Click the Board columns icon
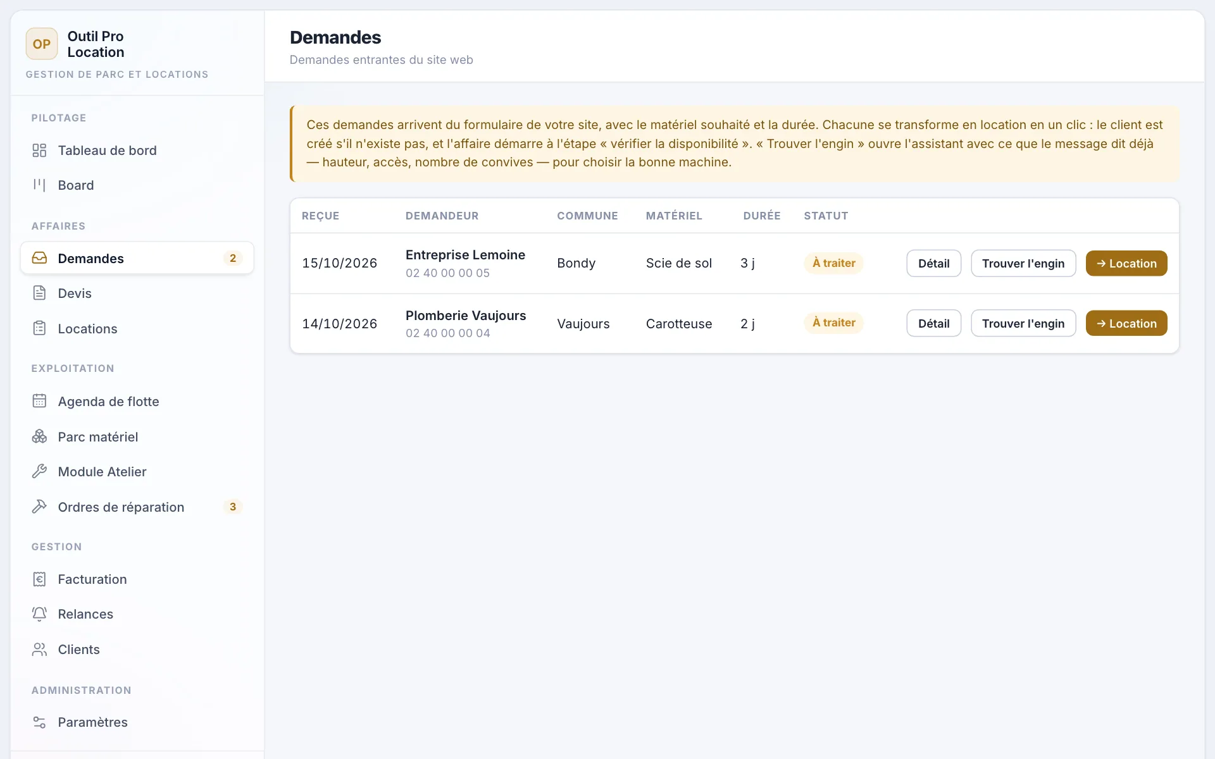 coord(39,185)
